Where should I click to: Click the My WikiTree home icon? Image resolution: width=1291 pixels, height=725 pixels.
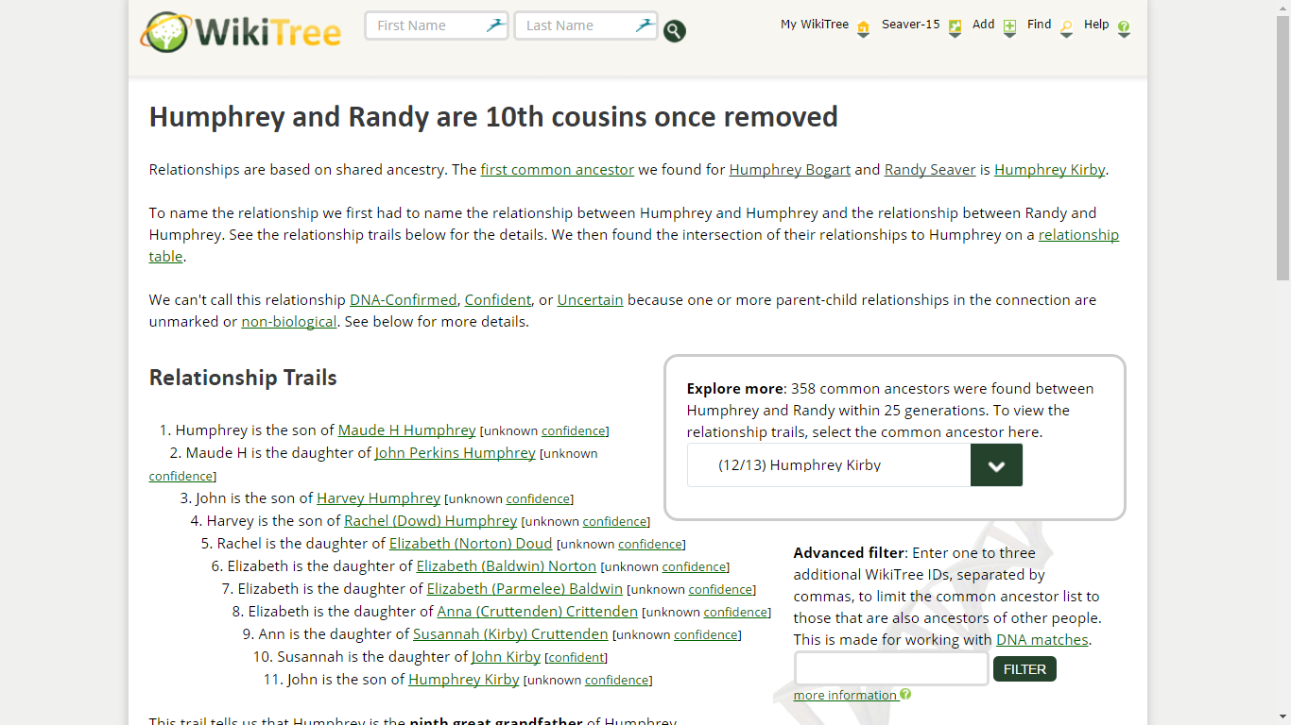click(863, 28)
